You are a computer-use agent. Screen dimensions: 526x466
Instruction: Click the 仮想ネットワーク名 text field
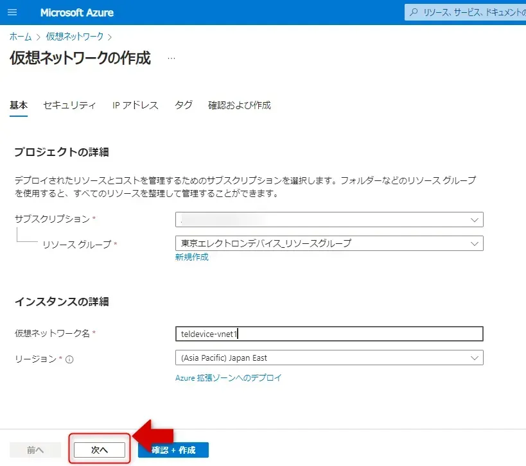pos(329,334)
